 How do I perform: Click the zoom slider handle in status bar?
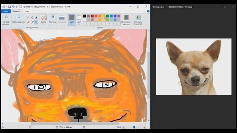click(x=134, y=127)
